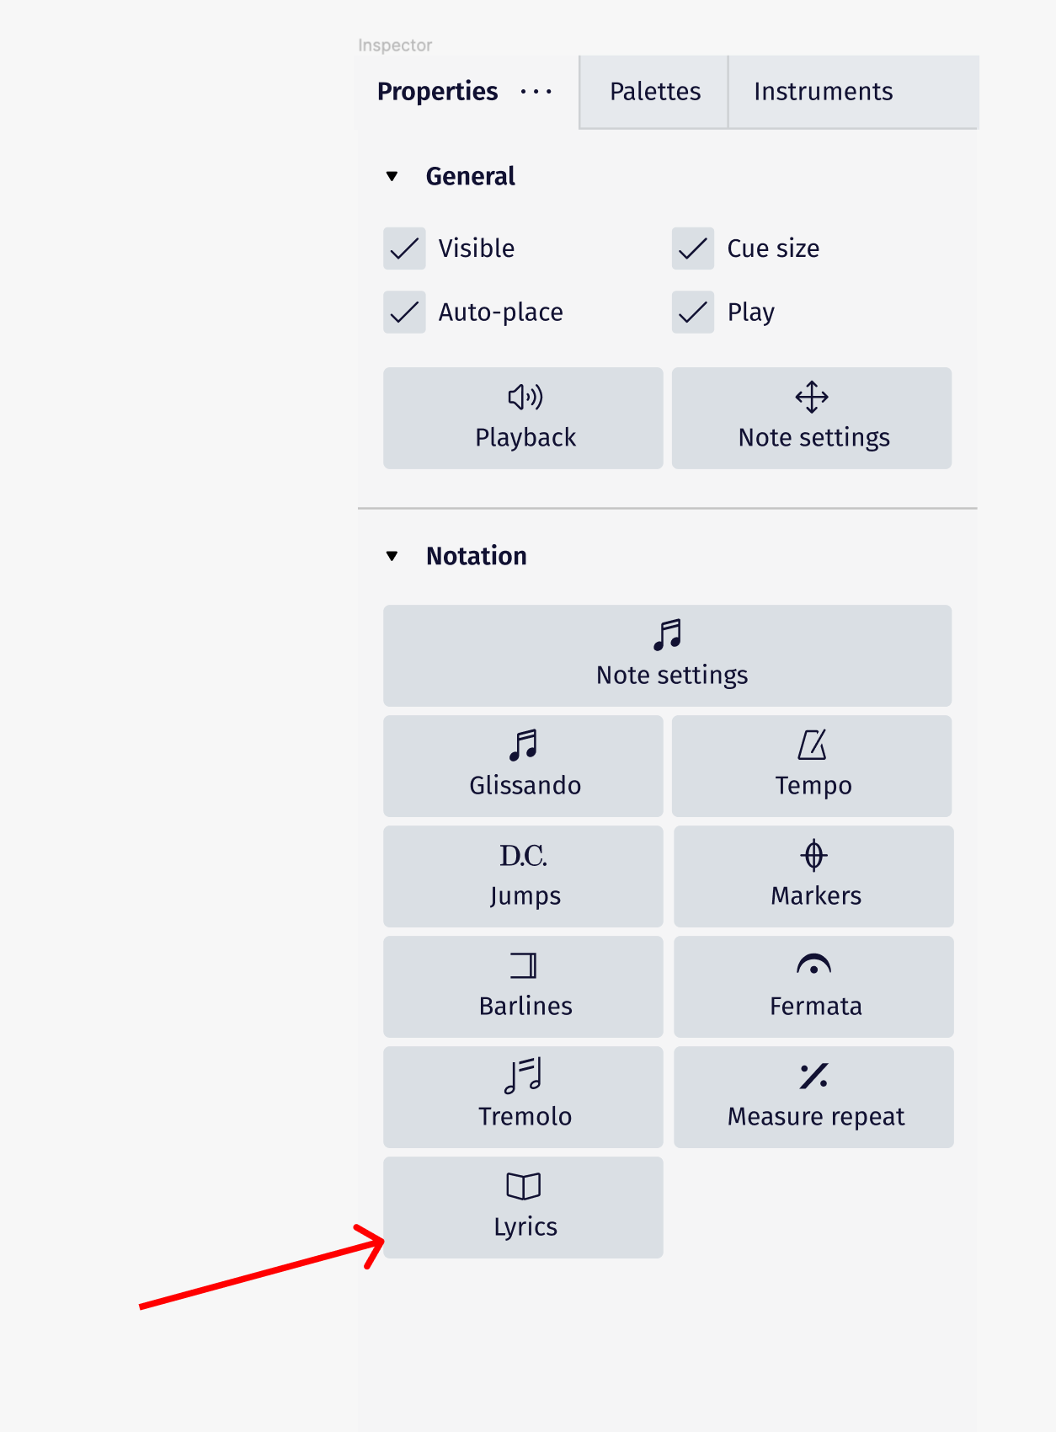Select the Tempo metronome icon

click(812, 745)
